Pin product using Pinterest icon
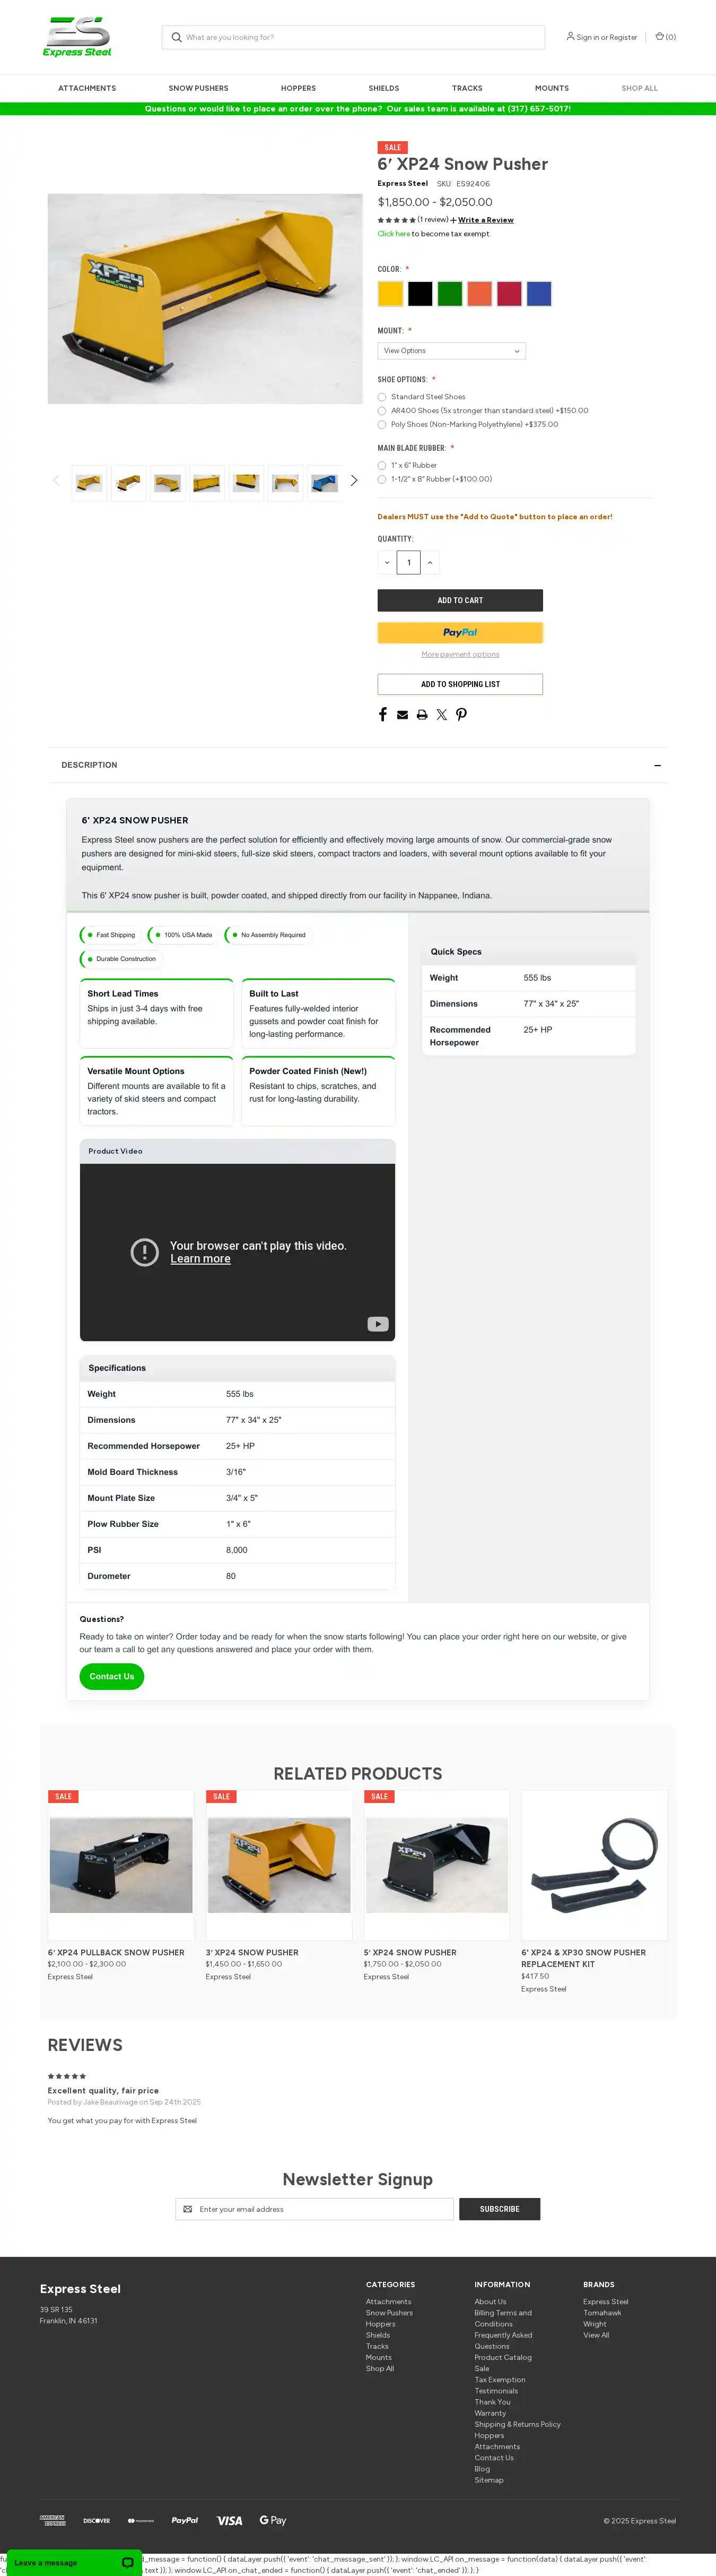Image resolution: width=716 pixels, height=2576 pixels. click(461, 715)
